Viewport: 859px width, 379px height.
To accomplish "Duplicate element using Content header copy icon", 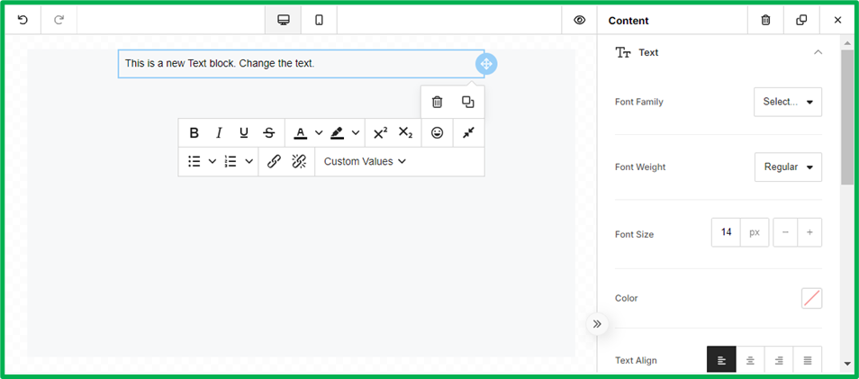I will click(x=801, y=21).
